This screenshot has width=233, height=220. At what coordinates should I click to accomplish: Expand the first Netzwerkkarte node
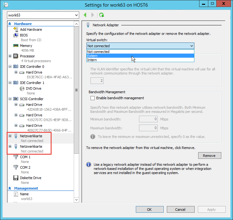point(10,136)
